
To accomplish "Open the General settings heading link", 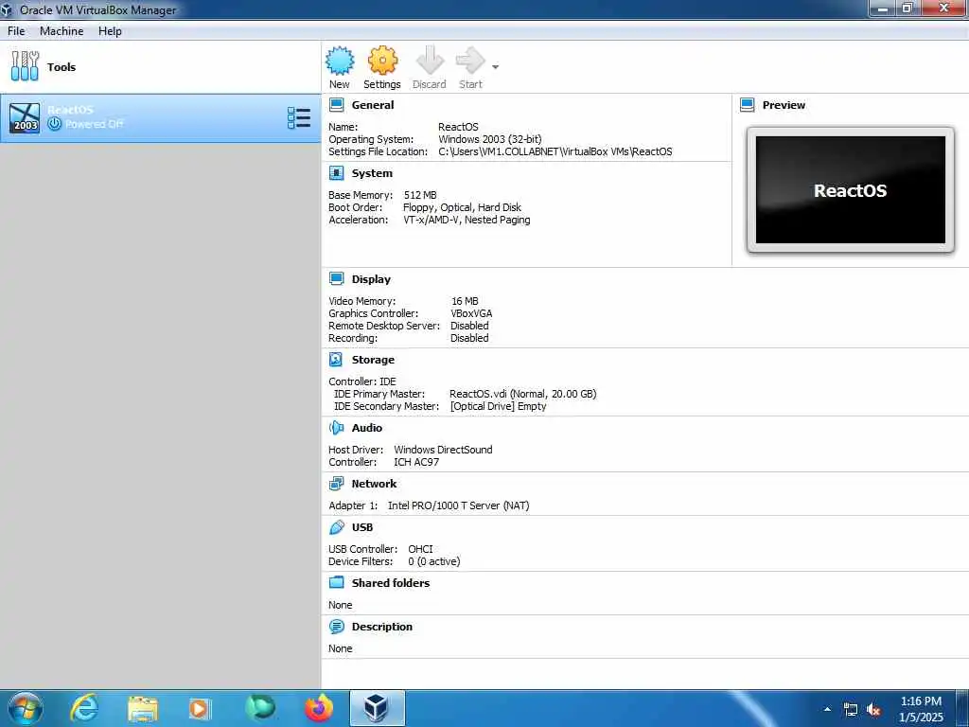I will [373, 105].
